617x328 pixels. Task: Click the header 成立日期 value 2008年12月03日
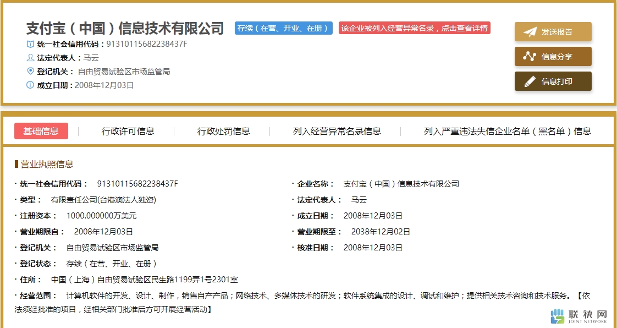(104, 85)
